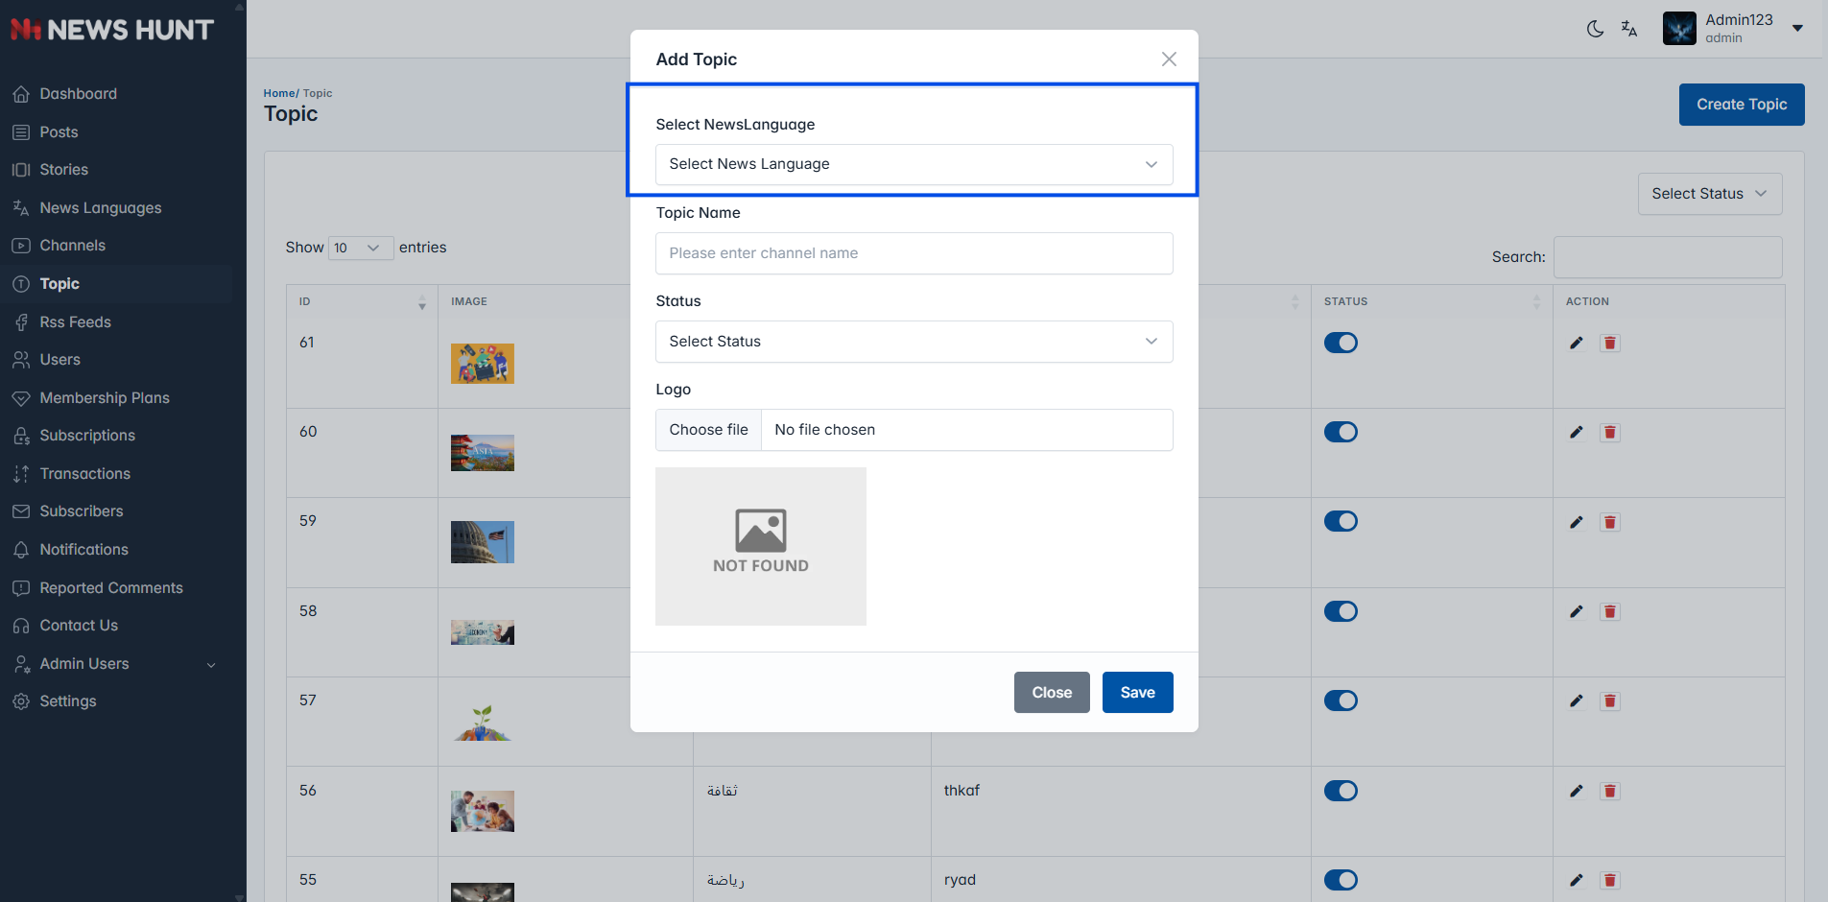Click the NOT FOUND logo preview placeholder
Viewport: 1828px width, 902px height.
tap(761, 546)
